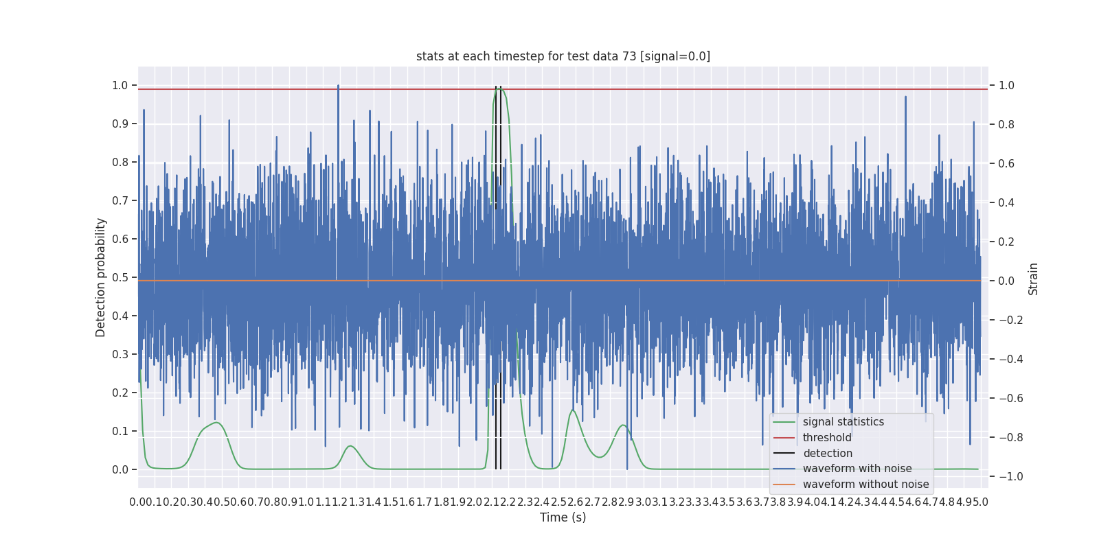Click the −0.2 tick on the Strain axis
The width and height of the screenshot is (1099, 549).
1010,320
